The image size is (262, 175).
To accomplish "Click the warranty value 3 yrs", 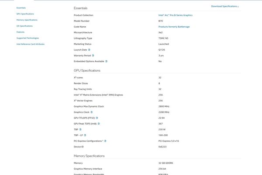I will (161, 56).
